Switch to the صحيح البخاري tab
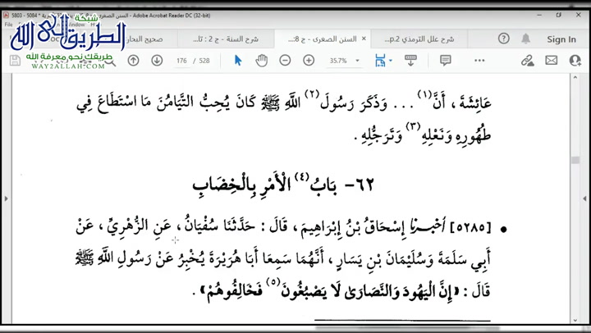Screen dimensions: 591x333 pyautogui.click(x=144, y=39)
